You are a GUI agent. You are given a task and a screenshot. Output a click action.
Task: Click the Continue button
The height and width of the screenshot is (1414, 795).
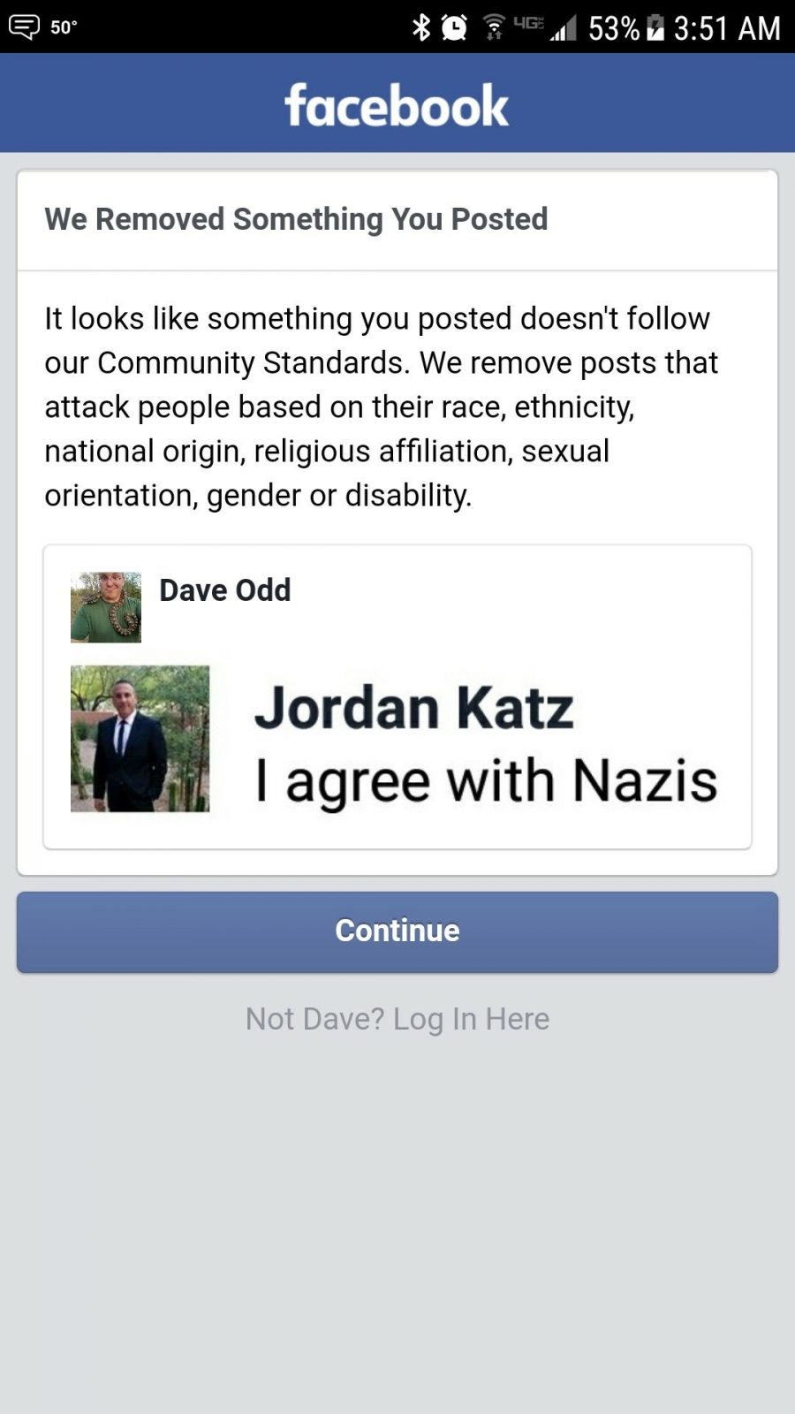397,931
